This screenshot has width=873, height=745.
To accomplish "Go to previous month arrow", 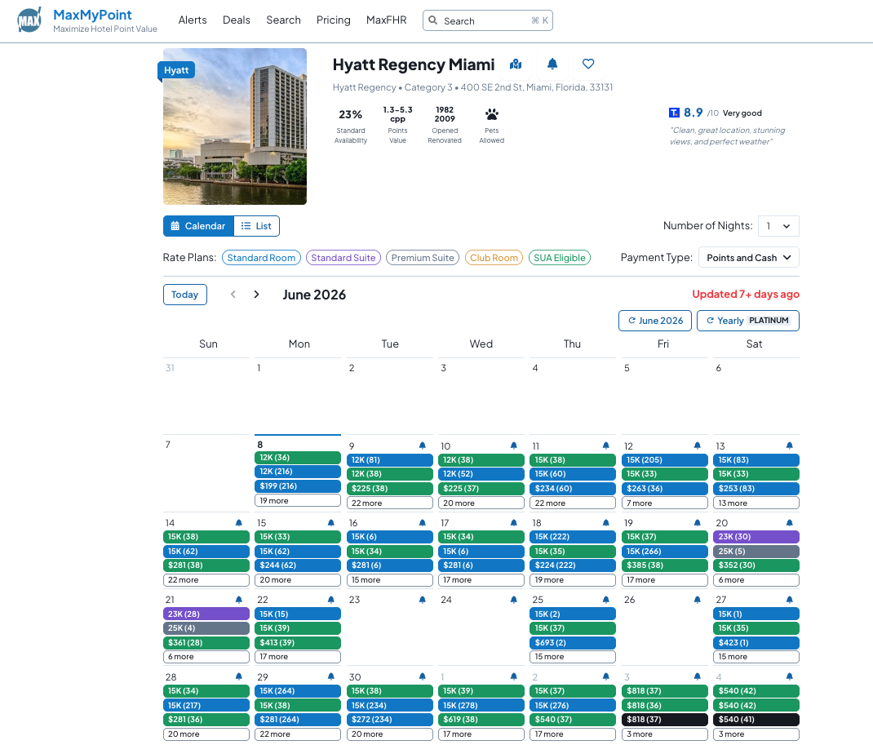I will pos(233,295).
